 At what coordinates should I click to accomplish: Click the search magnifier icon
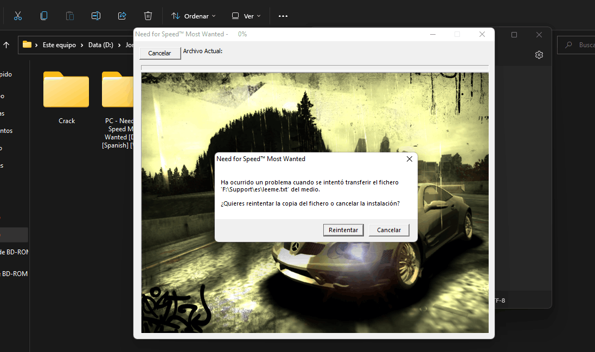pos(568,45)
